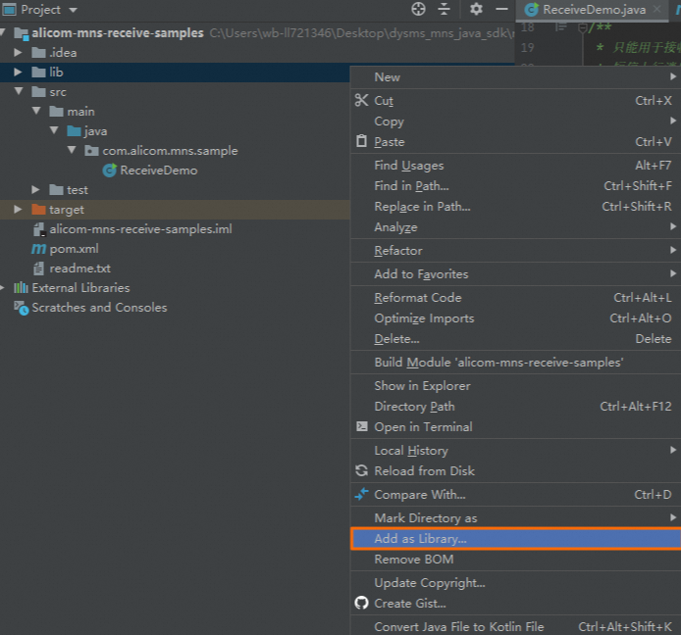Collapse the java source folder
The height and width of the screenshot is (635, 681).
click(54, 130)
